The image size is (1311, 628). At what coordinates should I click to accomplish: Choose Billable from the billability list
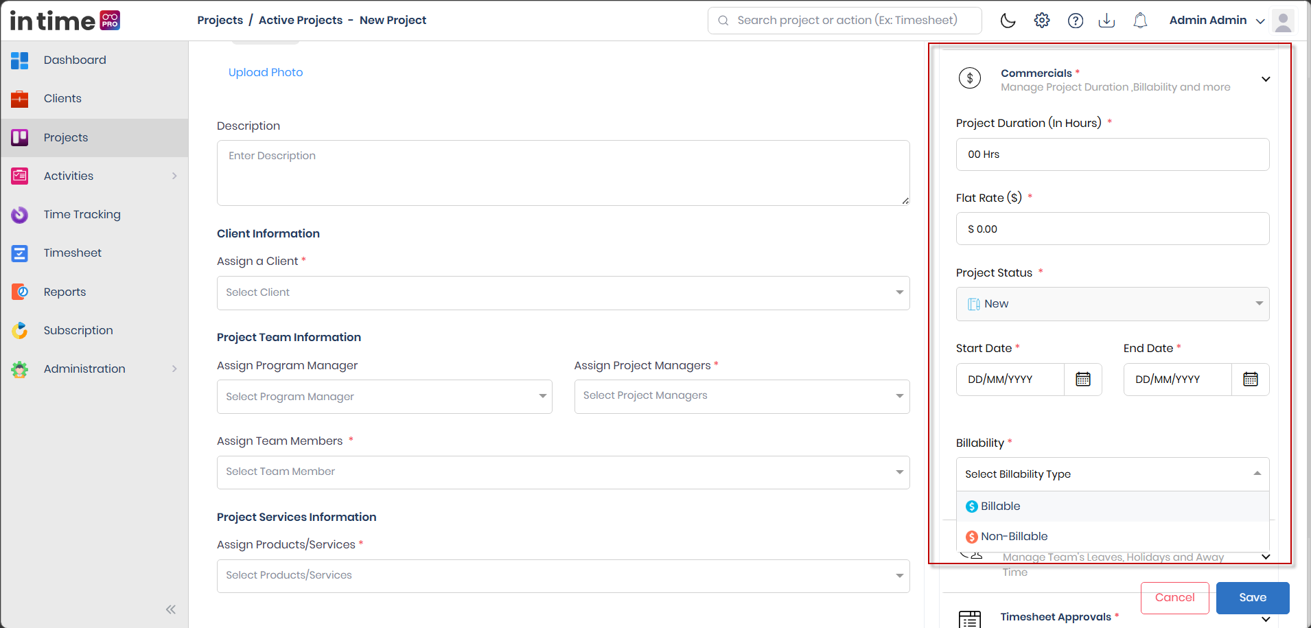tap(1113, 507)
